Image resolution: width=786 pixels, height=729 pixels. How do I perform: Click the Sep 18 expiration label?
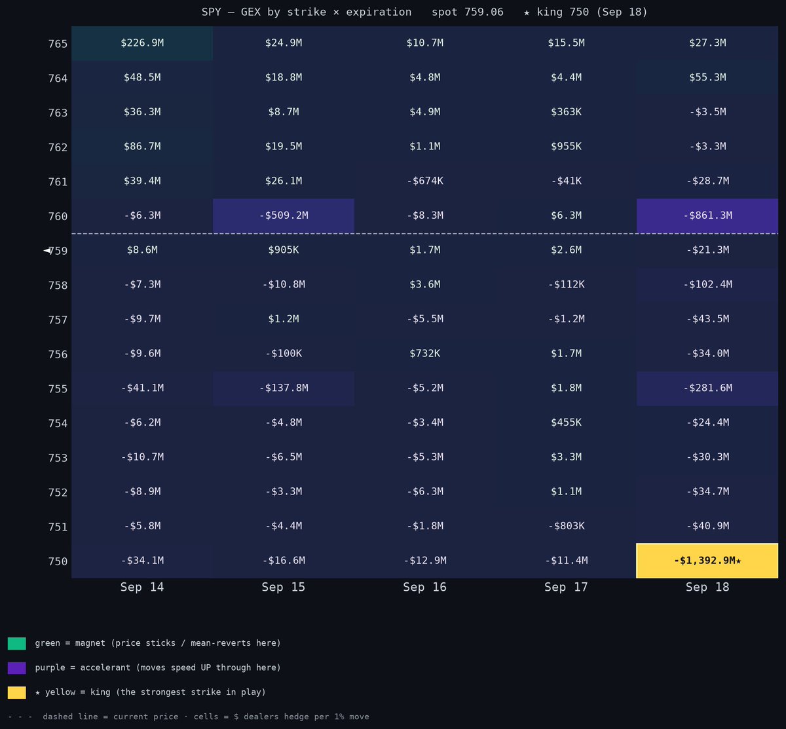(x=707, y=588)
